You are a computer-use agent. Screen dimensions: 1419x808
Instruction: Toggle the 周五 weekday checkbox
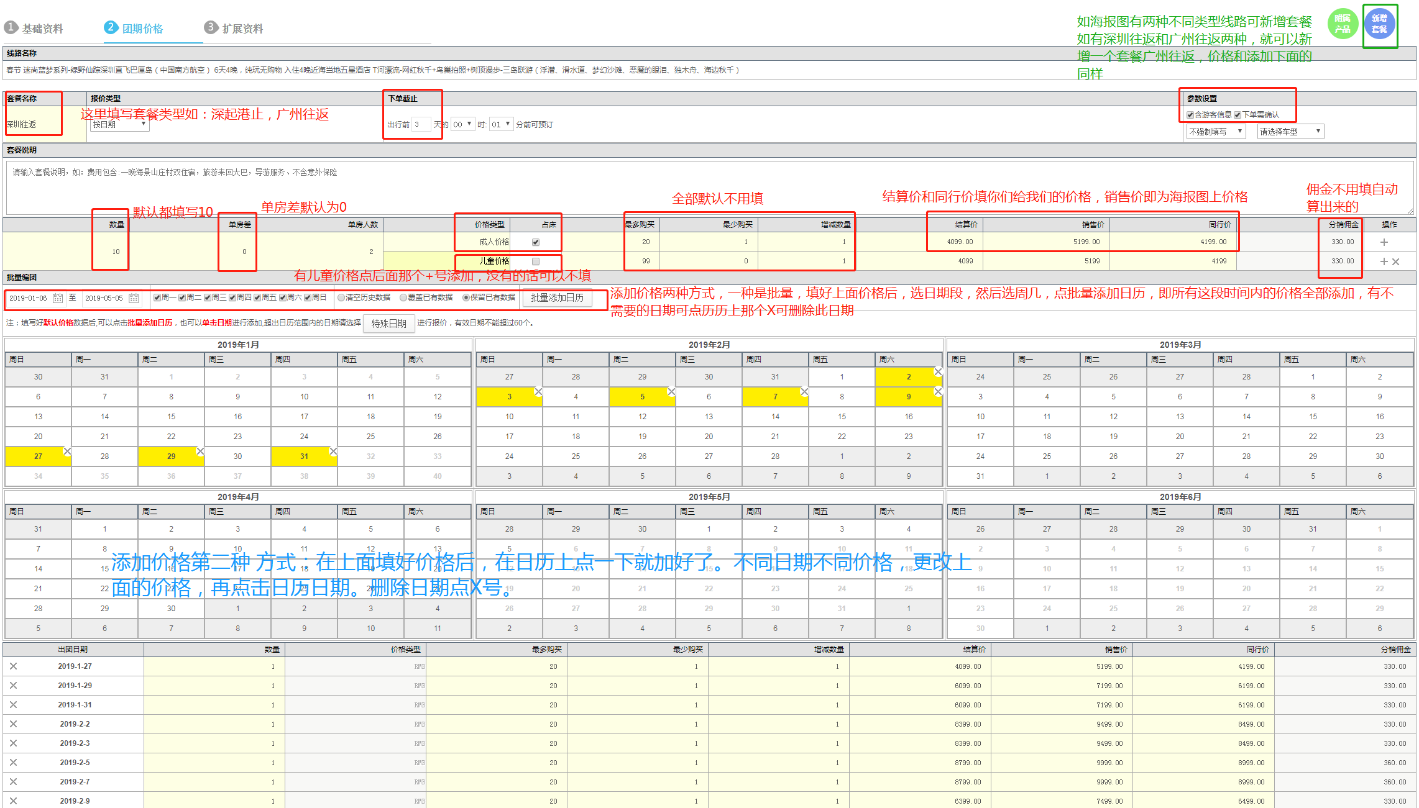coord(257,297)
